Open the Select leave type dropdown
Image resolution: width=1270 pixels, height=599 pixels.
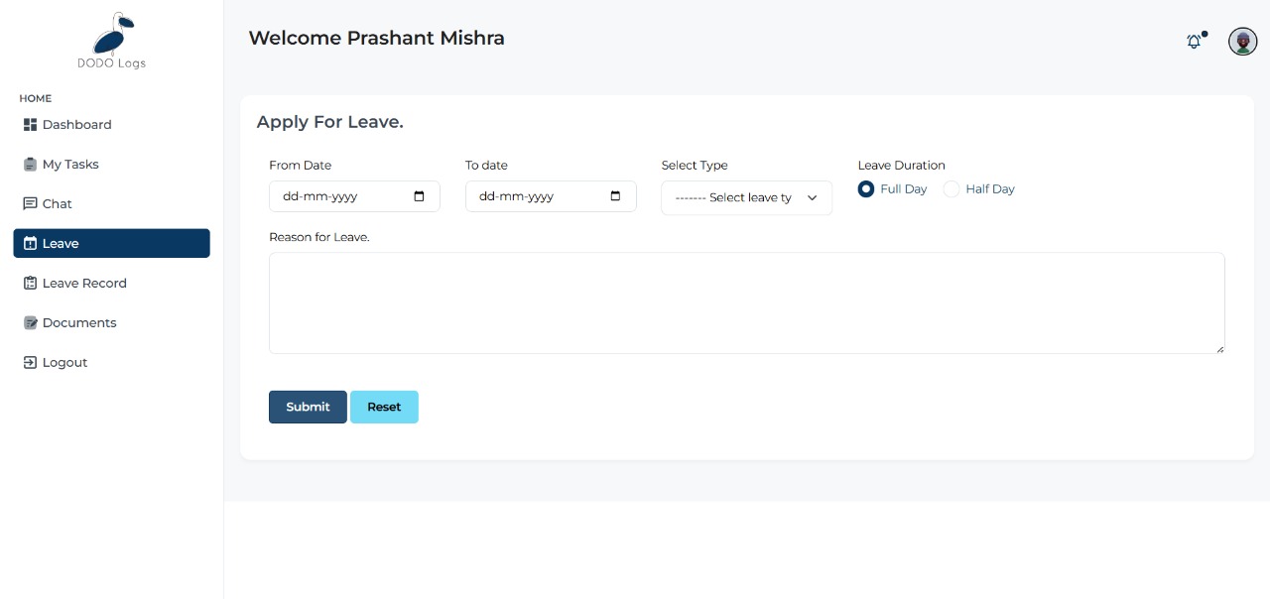coord(746,197)
